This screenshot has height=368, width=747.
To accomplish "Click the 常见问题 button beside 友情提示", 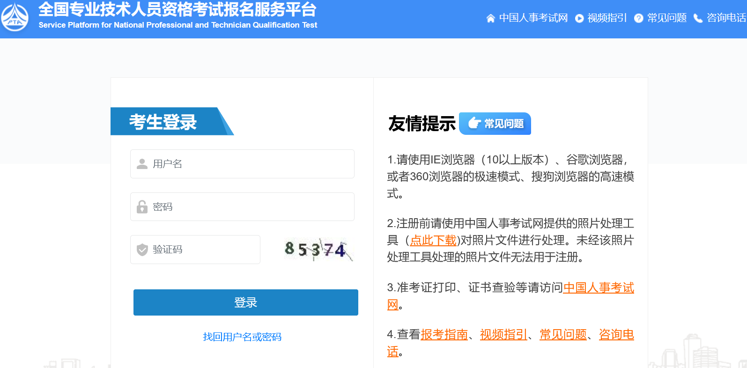I will (495, 124).
